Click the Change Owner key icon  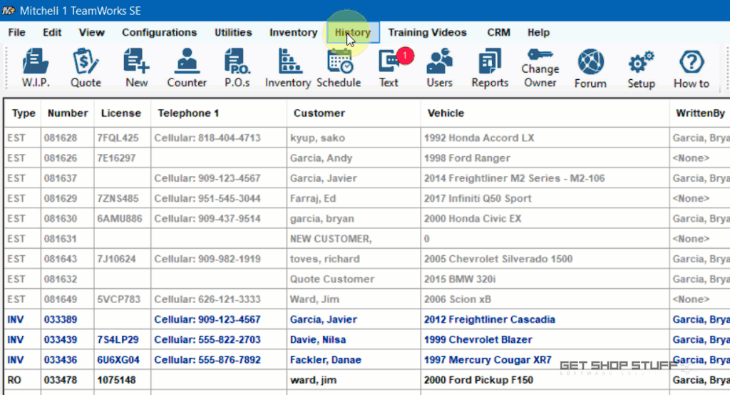coord(540,68)
